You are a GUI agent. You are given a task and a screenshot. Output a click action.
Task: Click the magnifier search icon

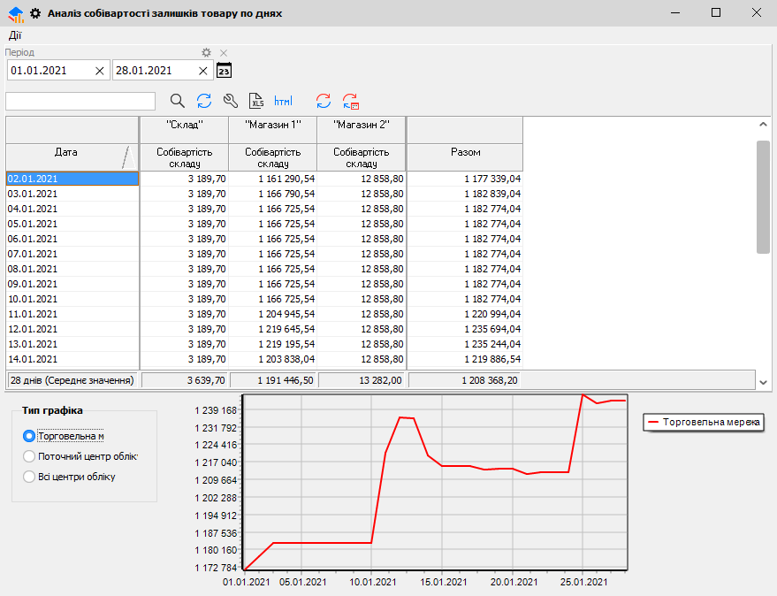tap(177, 101)
